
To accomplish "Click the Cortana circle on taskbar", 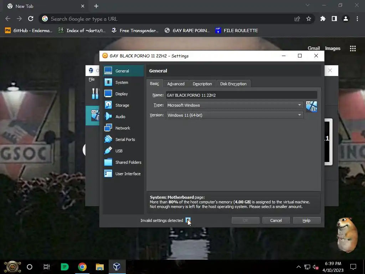I will pyautogui.click(x=30, y=267).
